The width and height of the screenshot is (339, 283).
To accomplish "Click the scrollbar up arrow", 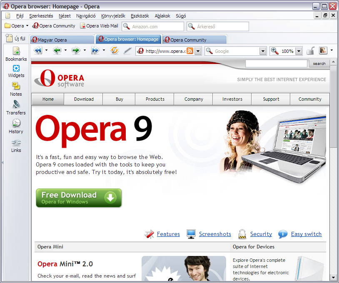I will (x=333, y=62).
